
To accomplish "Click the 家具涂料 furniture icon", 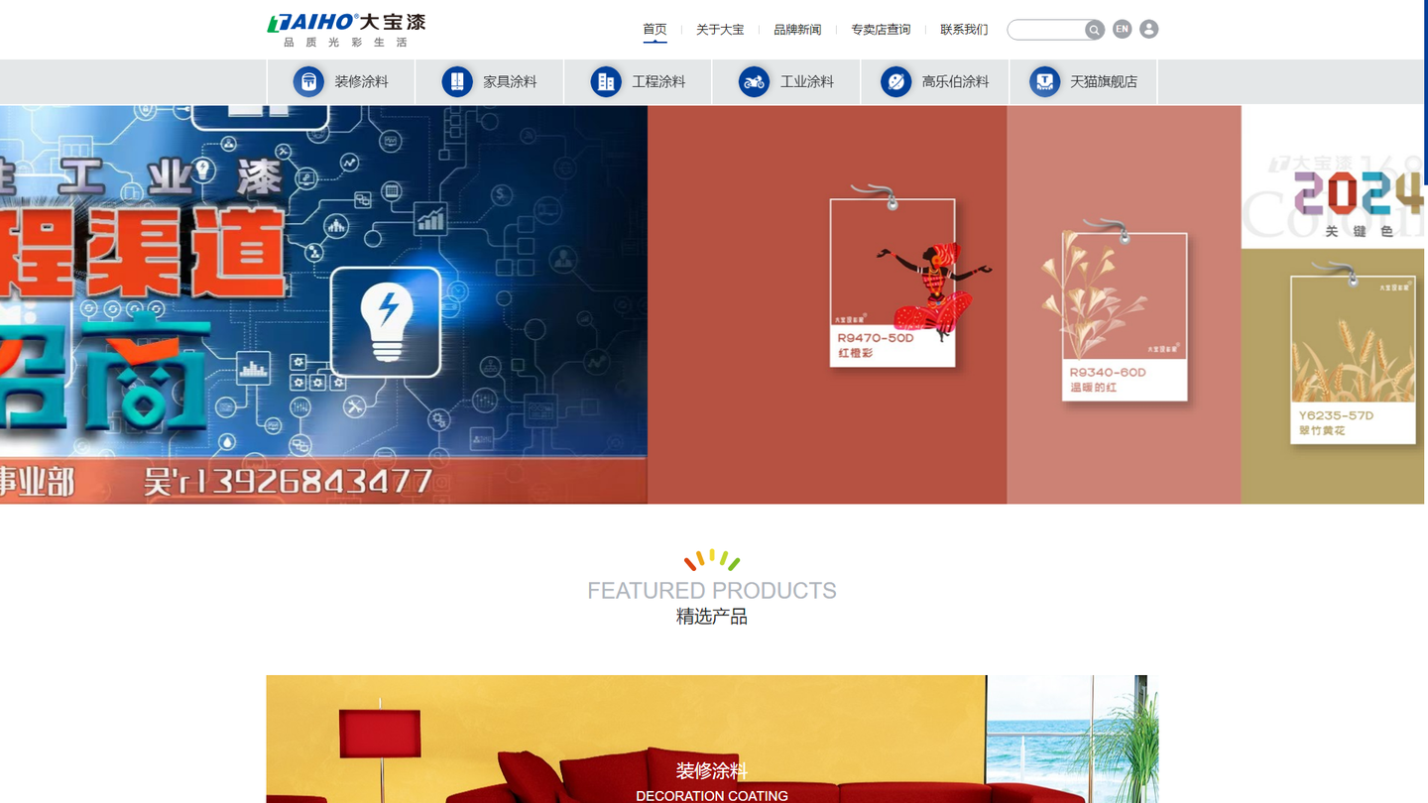I will click(x=457, y=81).
